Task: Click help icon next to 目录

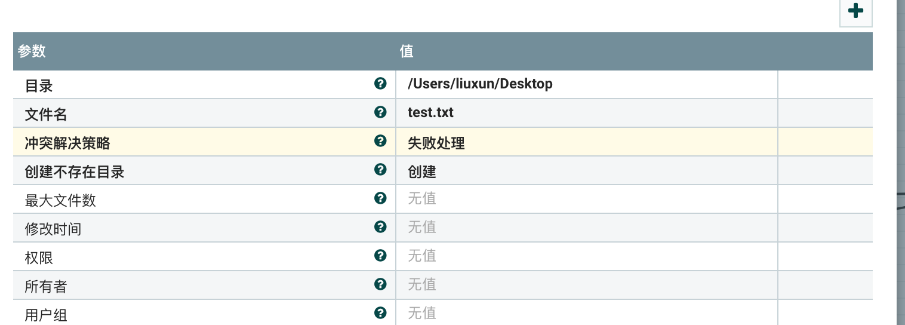Action: coord(380,84)
